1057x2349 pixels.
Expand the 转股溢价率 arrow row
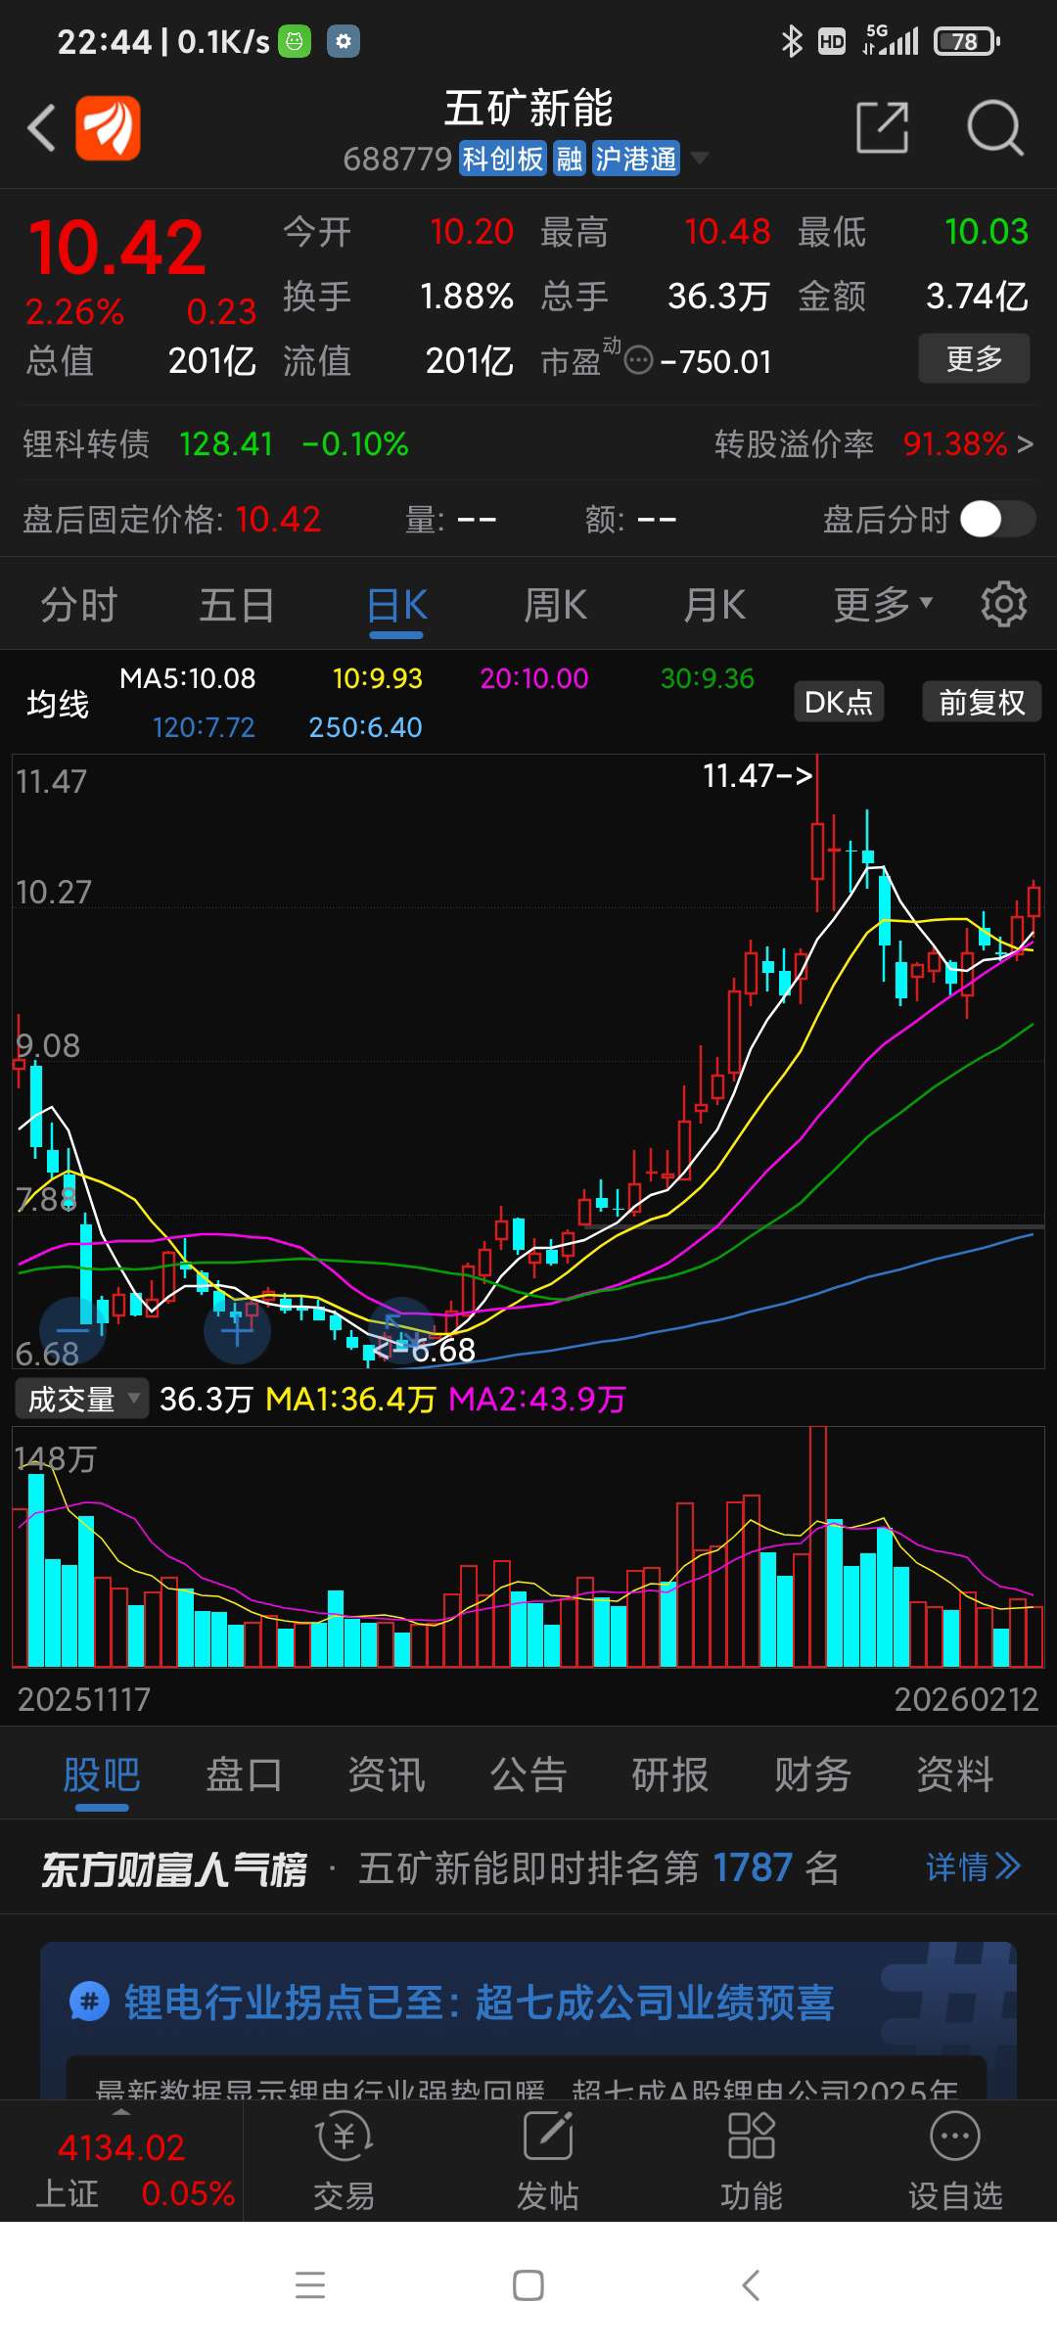coord(873,443)
